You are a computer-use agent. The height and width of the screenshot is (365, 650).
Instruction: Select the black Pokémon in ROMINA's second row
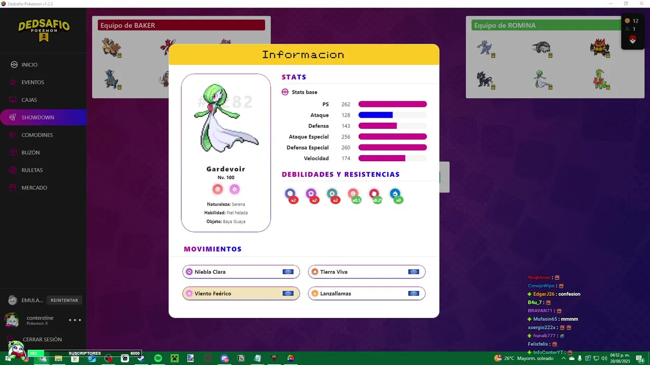tap(485, 79)
